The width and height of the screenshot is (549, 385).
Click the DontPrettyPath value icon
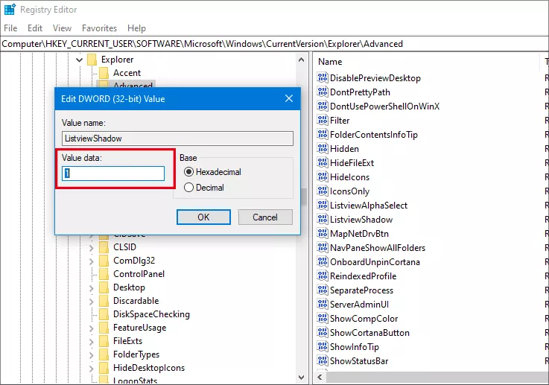(322, 92)
